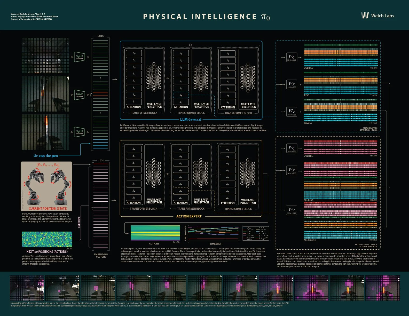Image resolution: width=409 pixels, height=316 pixels.
Task: Click the 'The Trick.' paragraph heading
Action: point(281,254)
